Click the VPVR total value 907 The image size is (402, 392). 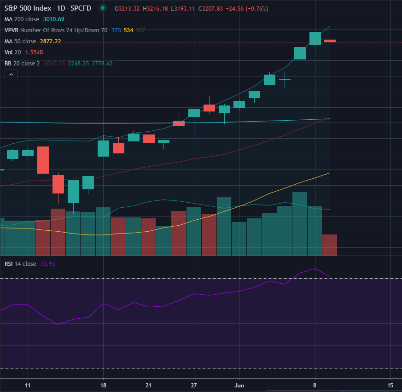pyautogui.click(x=140, y=30)
